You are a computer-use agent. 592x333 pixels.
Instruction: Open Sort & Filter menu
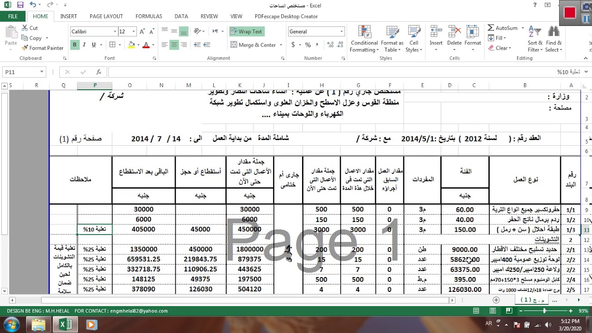tap(535, 39)
